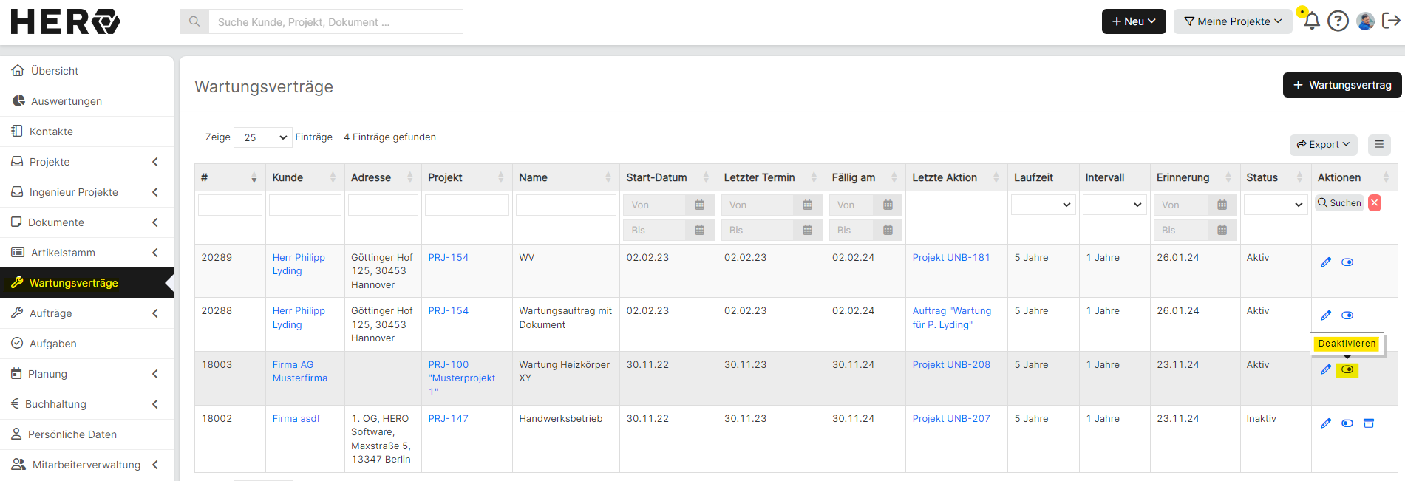Image resolution: width=1405 pixels, height=481 pixels.
Task: Edit contract 20289 with pencil icon
Action: [1326, 262]
